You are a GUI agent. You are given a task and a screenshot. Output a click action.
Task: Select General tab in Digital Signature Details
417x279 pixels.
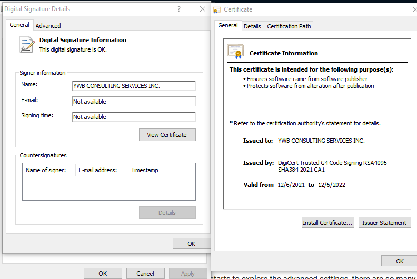[19, 25]
